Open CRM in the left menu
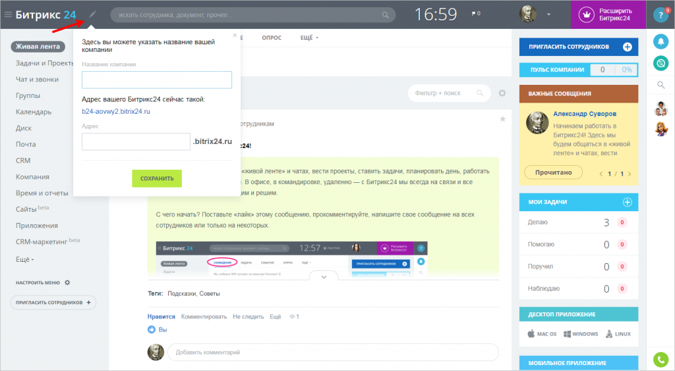Screen dimensions: 675x371 (23, 160)
